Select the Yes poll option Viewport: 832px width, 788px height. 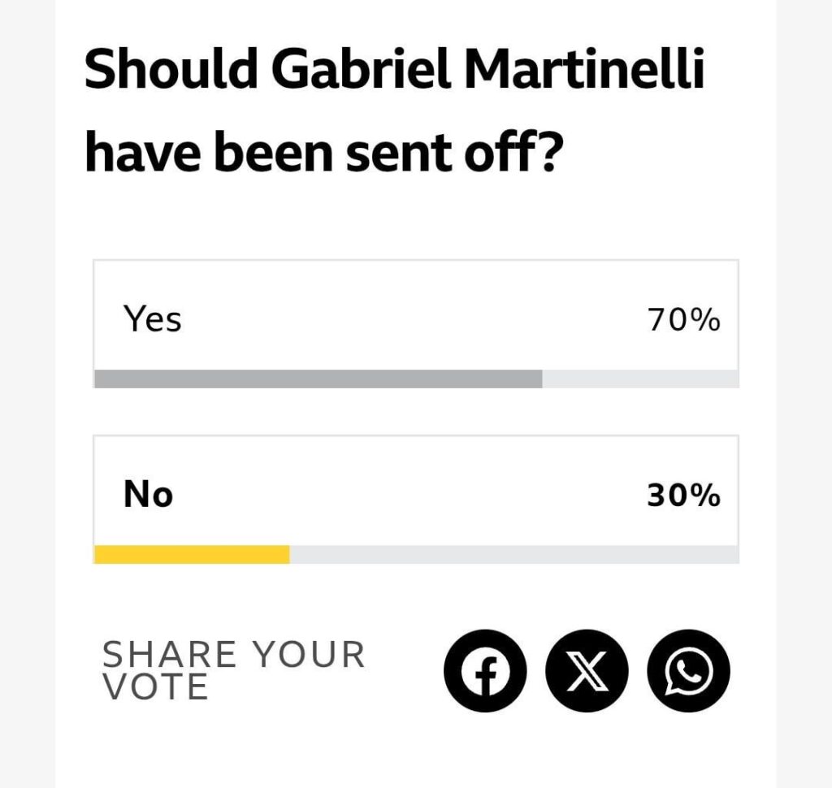pos(416,321)
